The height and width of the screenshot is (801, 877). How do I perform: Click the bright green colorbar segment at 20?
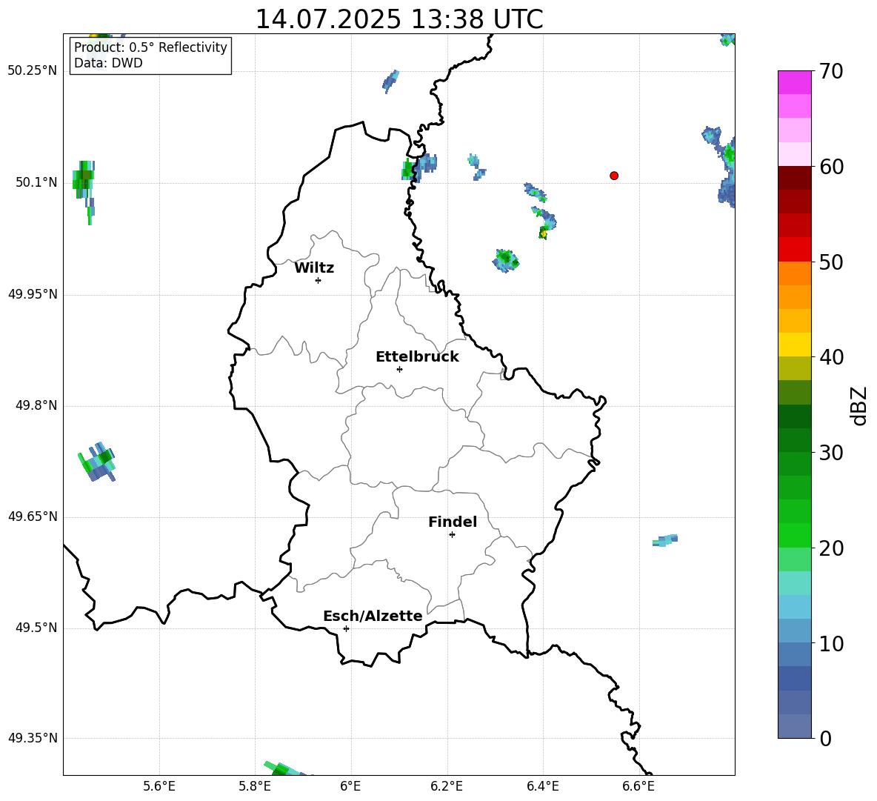(x=795, y=535)
